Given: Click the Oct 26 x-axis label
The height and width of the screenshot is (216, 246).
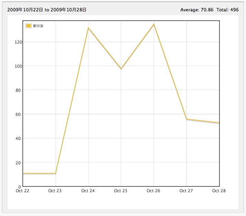Looking at the screenshot, I should pyautogui.click(x=153, y=191).
